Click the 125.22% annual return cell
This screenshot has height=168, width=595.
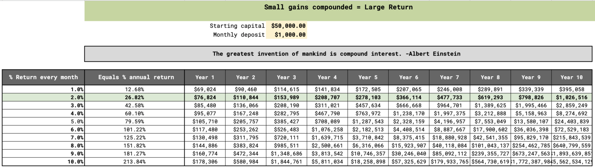135,137
